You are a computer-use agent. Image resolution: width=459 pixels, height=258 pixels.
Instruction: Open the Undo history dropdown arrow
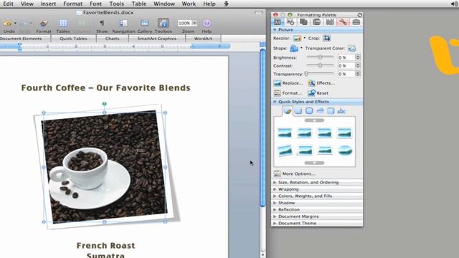click(x=15, y=24)
